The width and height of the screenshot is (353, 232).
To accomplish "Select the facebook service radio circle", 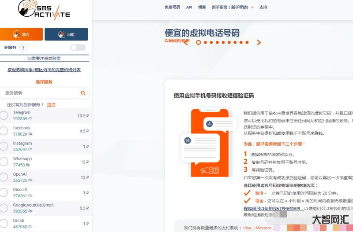I will [x=4, y=131].
